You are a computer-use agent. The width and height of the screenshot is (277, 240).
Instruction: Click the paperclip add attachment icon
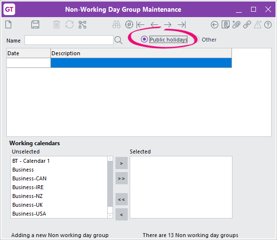coord(236,24)
